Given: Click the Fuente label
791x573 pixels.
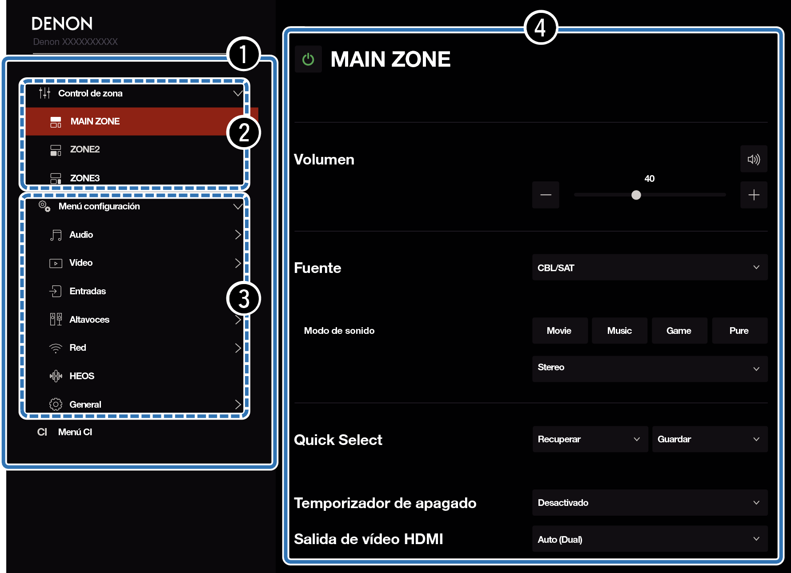Looking at the screenshot, I should (317, 268).
